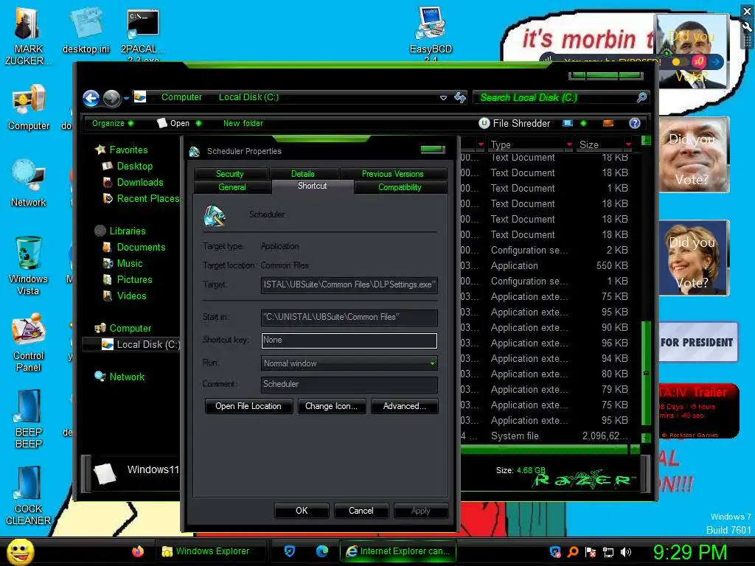
Task: Select the 2PACAL exe desktop icon
Action: point(143,35)
